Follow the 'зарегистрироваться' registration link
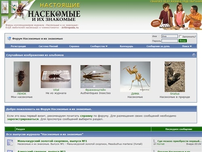Viewport: 202px width, 152px height. click(x=23, y=119)
